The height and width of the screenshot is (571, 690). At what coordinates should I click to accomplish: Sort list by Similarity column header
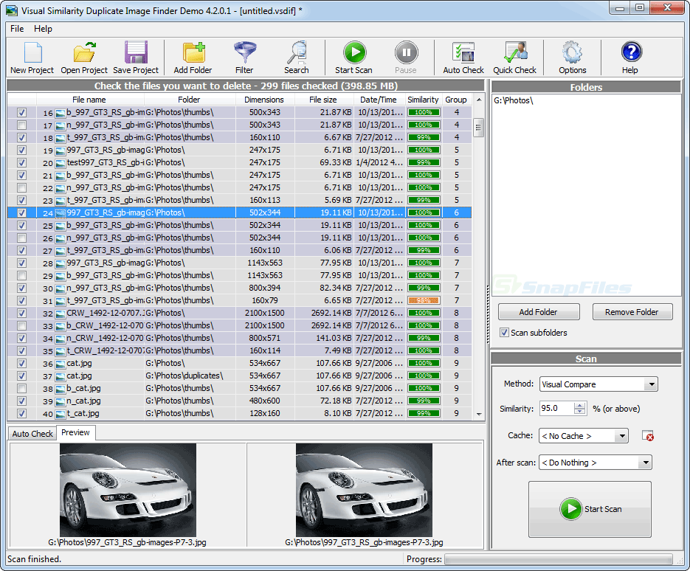coord(423,100)
